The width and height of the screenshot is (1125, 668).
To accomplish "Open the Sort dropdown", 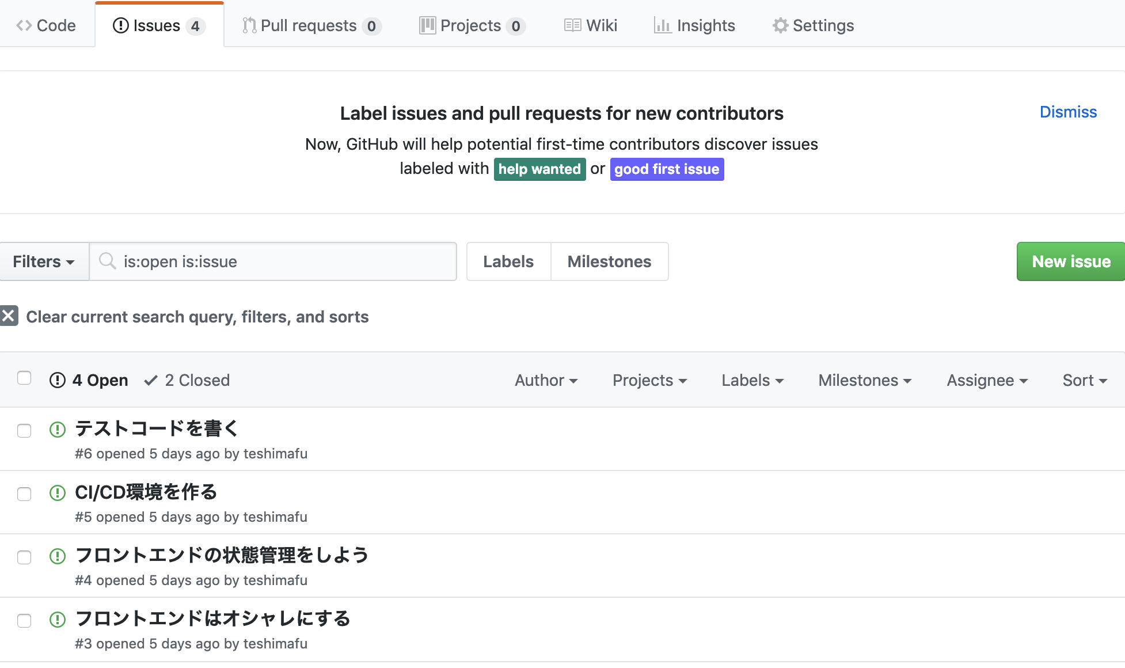I will tap(1085, 380).
